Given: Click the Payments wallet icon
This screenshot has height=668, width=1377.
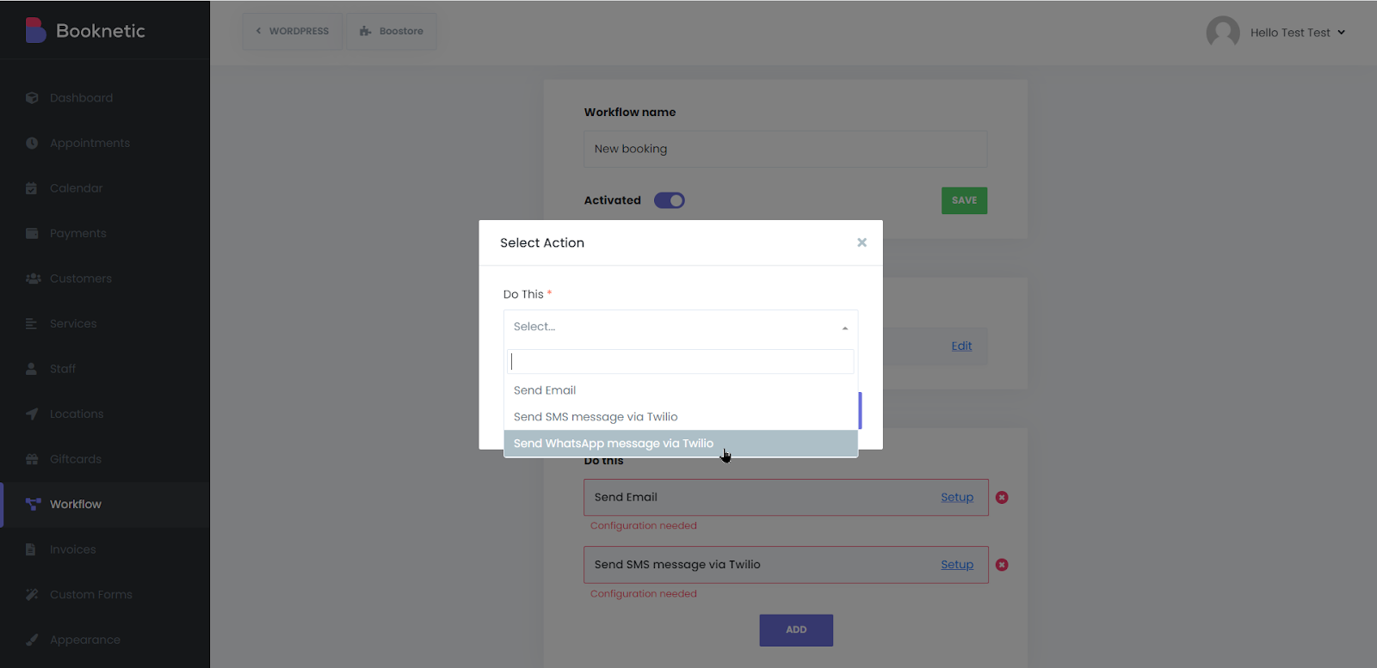Looking at the screenshot, I should pyautogui.click(x=32, y=233).
